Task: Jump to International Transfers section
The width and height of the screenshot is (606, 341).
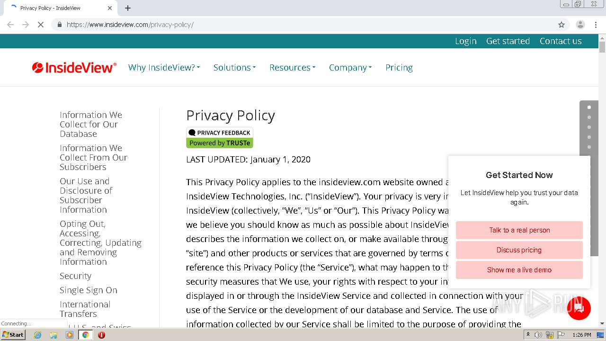Action: click(85, 309)
